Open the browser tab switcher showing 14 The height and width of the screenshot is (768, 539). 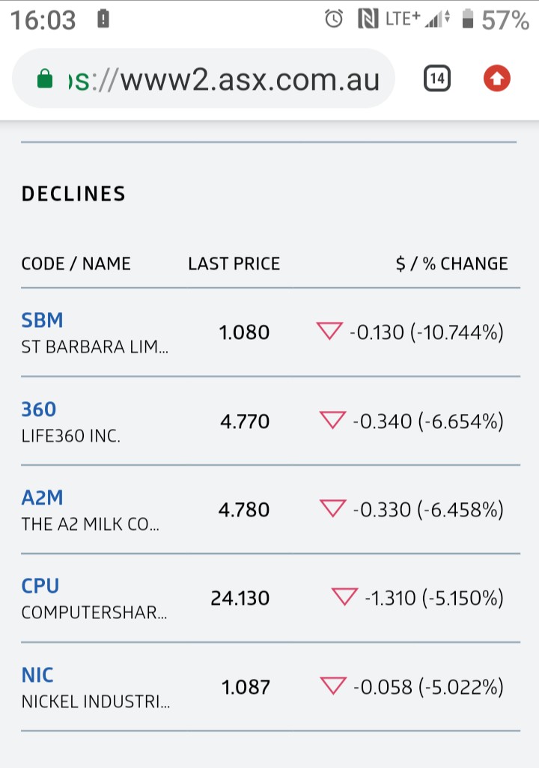[x=437, y=79]
